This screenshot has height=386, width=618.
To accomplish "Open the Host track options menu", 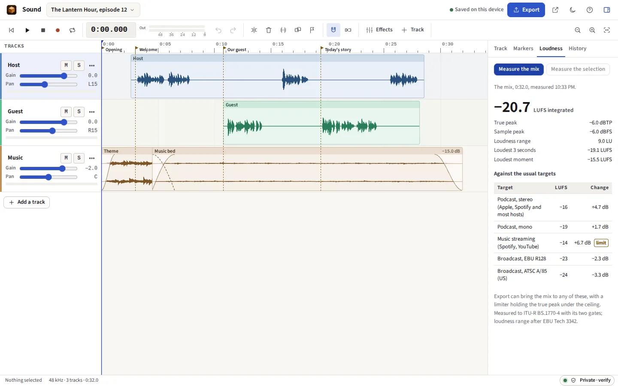I will 92,65.
